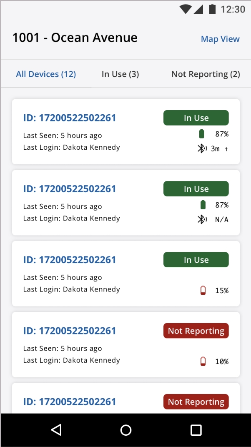This screenshot has height=447, width=251.
Task: Open the Map View link
Action: 220,39
